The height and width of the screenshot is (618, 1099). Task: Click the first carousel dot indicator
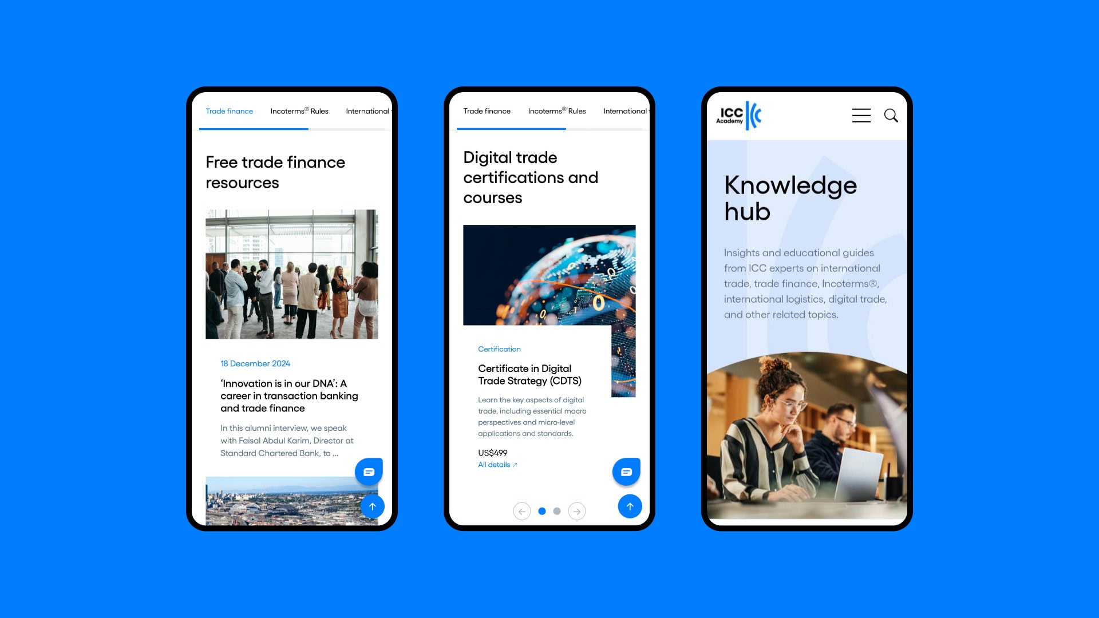541,511
